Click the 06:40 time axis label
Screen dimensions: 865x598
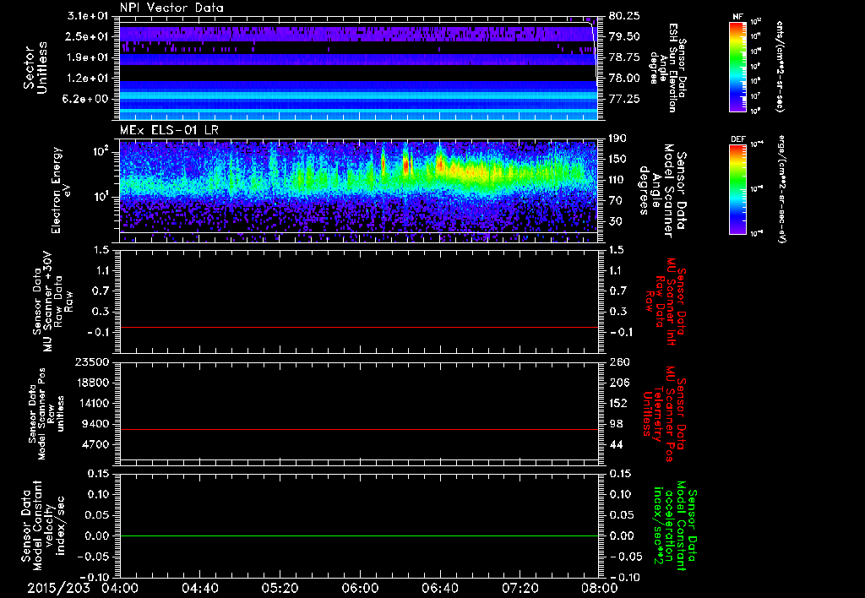[x=439, y=588]
